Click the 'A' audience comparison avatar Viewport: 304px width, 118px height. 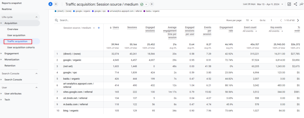50,4
